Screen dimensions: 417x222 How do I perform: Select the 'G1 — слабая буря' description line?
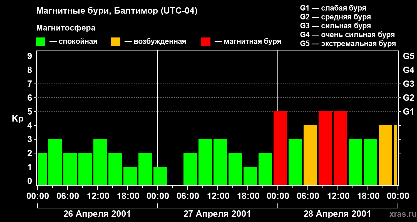coord(333,8)
